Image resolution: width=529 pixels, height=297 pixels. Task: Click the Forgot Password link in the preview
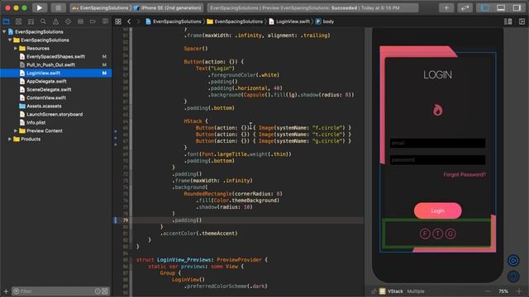[465, 174]
